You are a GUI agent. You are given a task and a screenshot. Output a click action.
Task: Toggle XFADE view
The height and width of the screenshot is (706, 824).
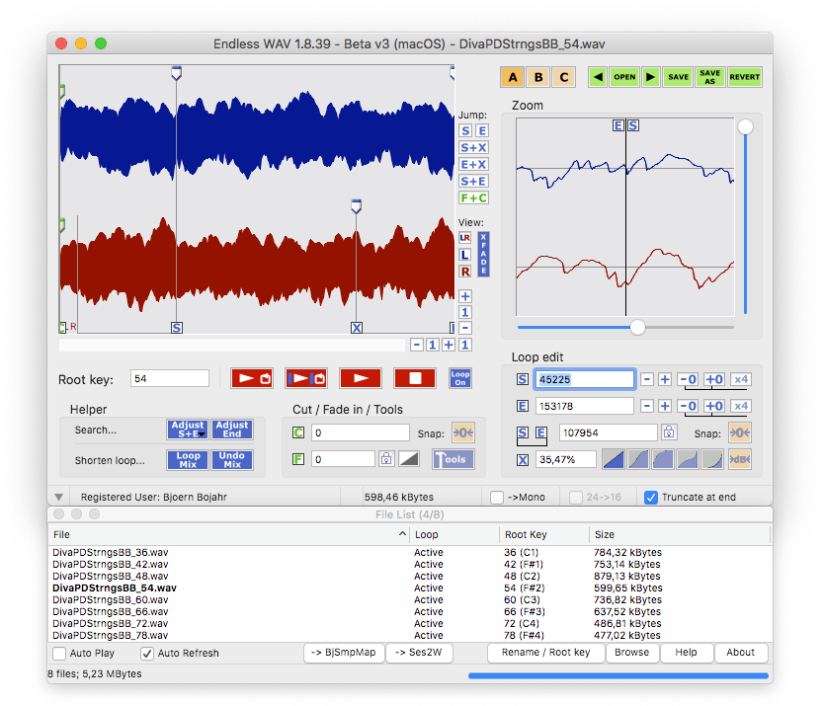click(x=483, y=254)
